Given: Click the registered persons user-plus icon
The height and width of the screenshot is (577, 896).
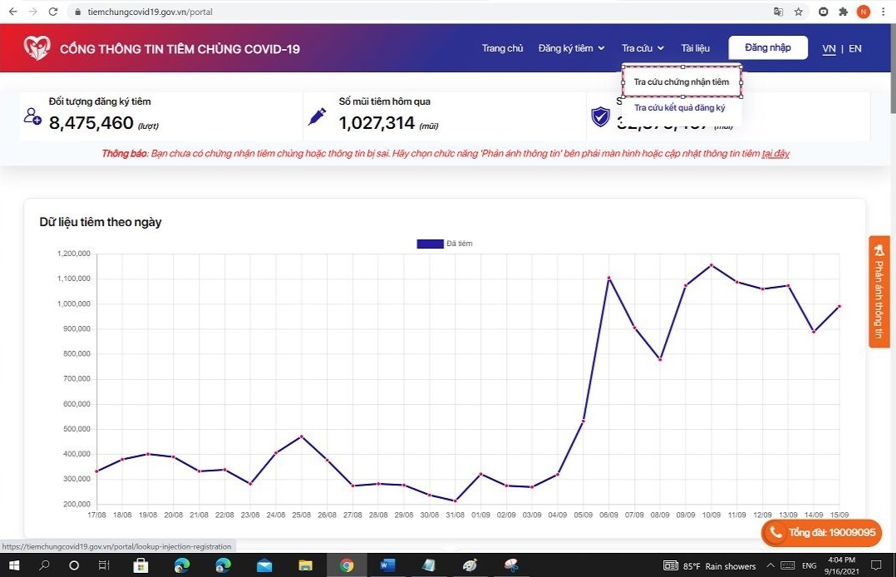Looking at the screenshot, I should pos(32,116).
